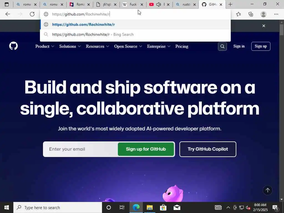284x213 pixels.
Task: Select the Bing Search suggestion
Action: click(x=135, y=34)
